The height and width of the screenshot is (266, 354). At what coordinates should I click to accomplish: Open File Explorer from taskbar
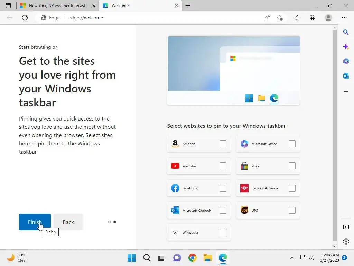pos(207,258)
